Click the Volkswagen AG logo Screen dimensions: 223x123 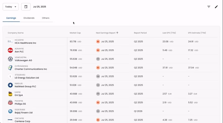(10, 59)
